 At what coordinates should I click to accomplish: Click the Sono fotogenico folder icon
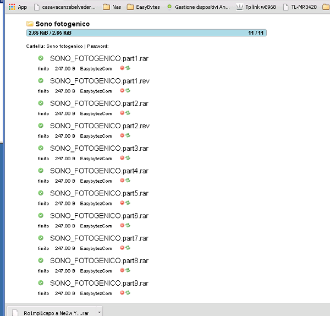tap(30, 24)
